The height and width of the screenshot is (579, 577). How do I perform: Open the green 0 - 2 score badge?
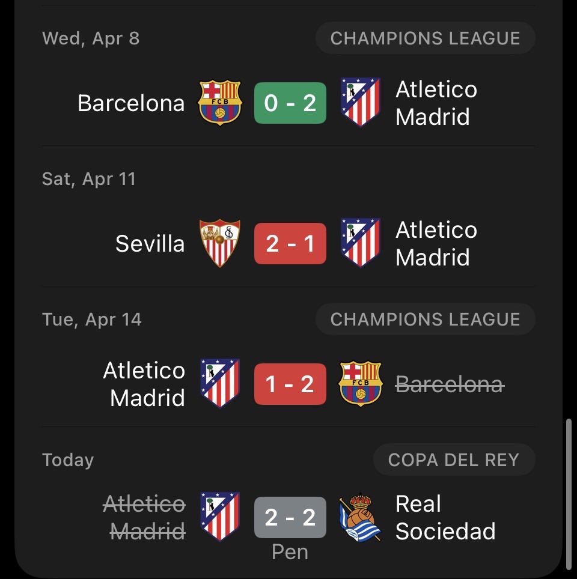tap(290, 103)
